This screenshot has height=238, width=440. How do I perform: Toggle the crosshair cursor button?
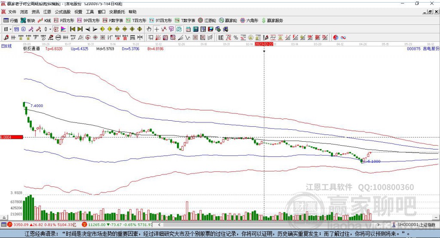156,29
